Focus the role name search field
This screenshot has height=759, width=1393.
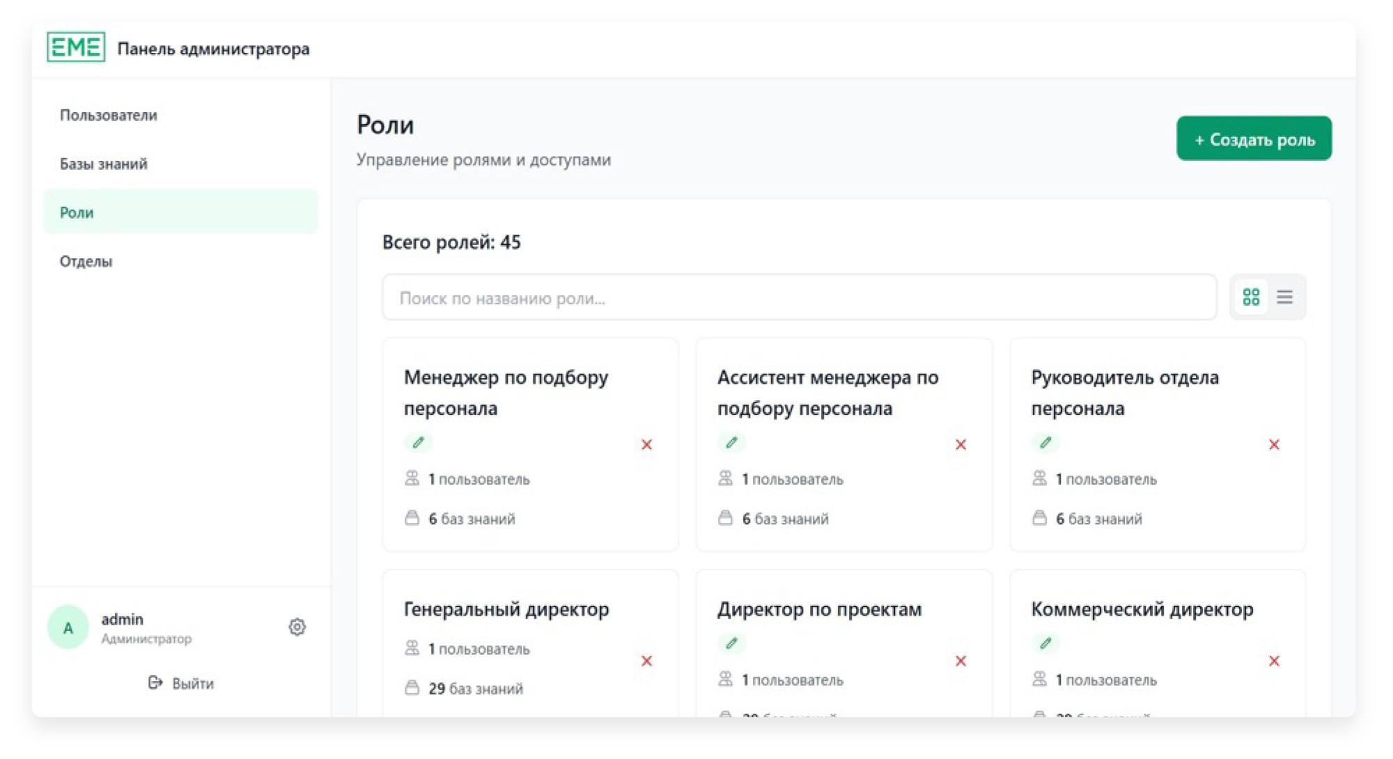click(798, 298)
